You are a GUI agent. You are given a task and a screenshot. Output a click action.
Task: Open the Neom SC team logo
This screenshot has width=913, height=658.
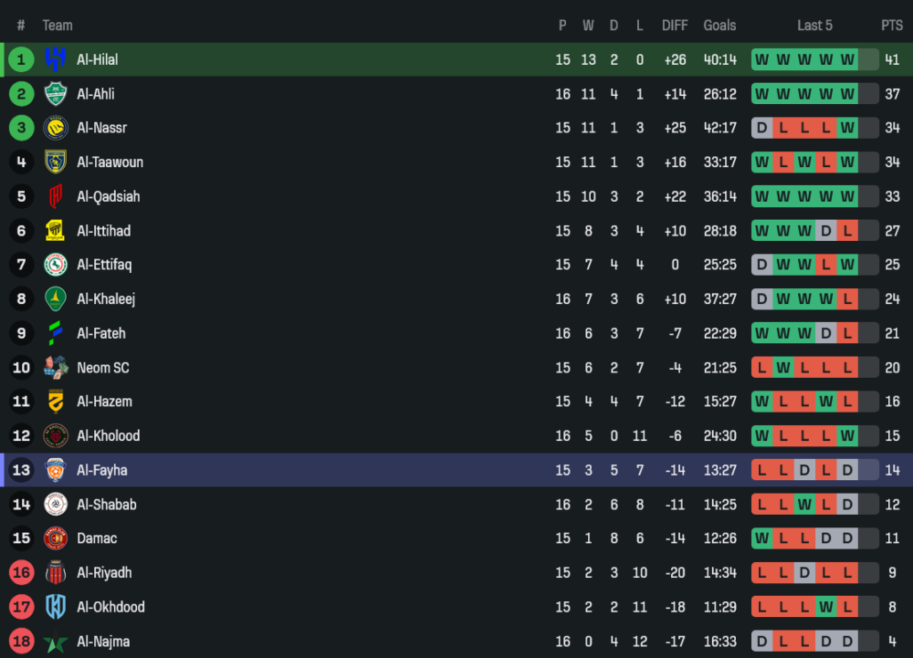pos(56,368)
